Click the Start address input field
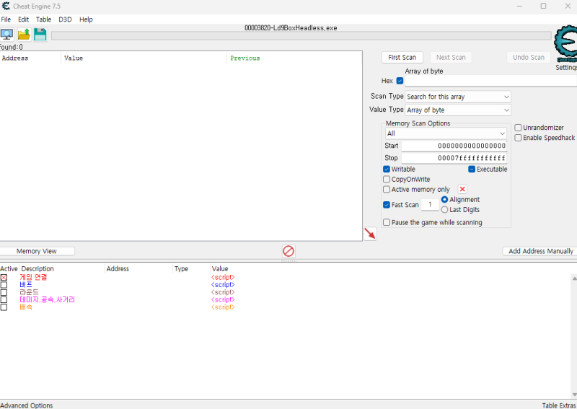577x409 pixels. tap(454, 146)
